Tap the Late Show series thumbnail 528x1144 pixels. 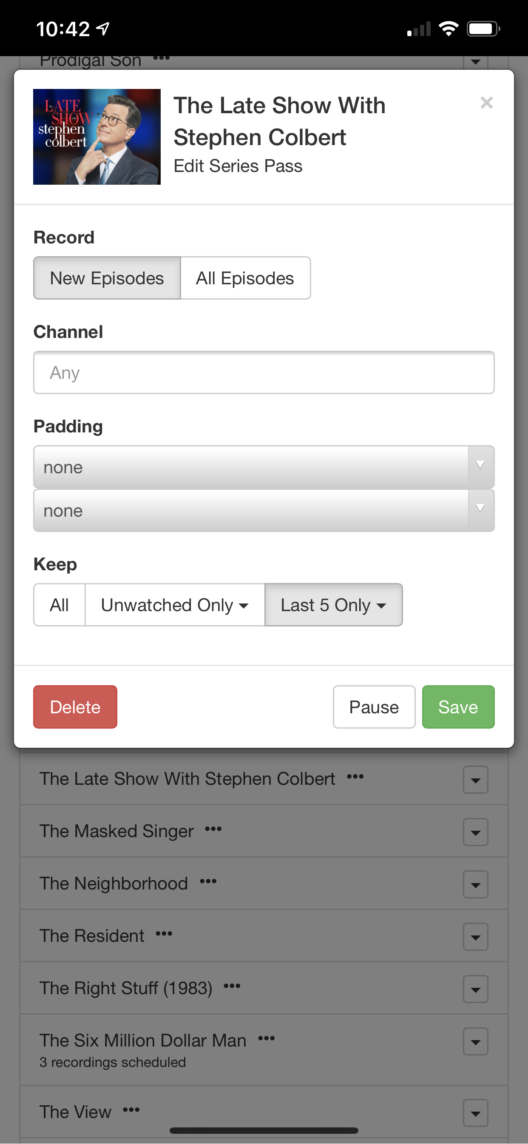click(97, 137)
